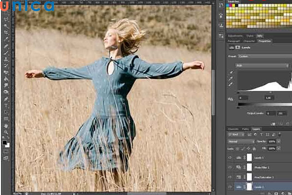
Task: Click the Levels 1 layer mask thumbnail
Action: coord(249,157)
